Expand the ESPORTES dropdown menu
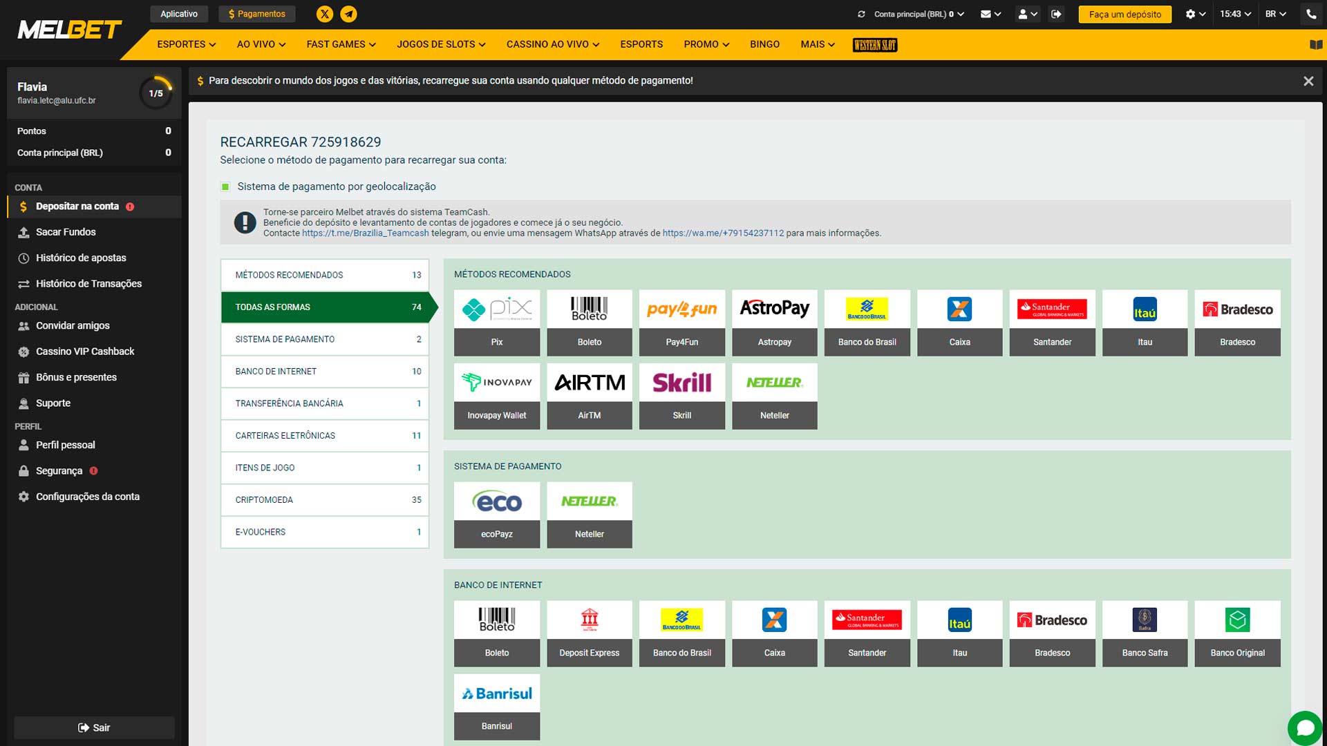Screen dimensions: 1327x746 [x=186, y=44]
